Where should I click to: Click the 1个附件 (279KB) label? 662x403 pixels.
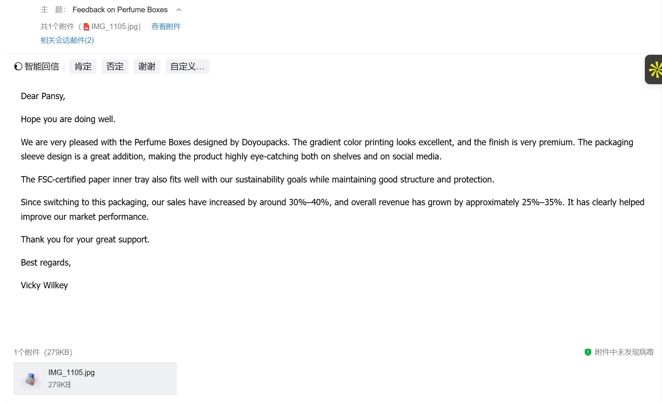43,352
